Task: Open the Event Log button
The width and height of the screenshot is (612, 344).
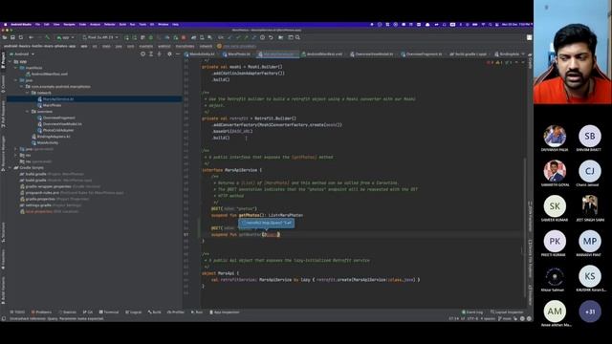Action: tap(472, 312)
